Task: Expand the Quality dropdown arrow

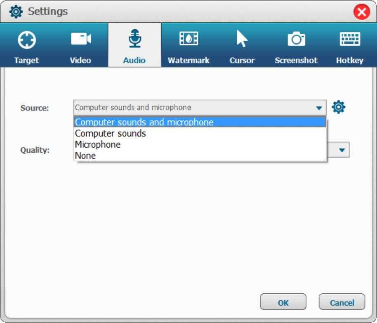Action: (x=342, y=150)
